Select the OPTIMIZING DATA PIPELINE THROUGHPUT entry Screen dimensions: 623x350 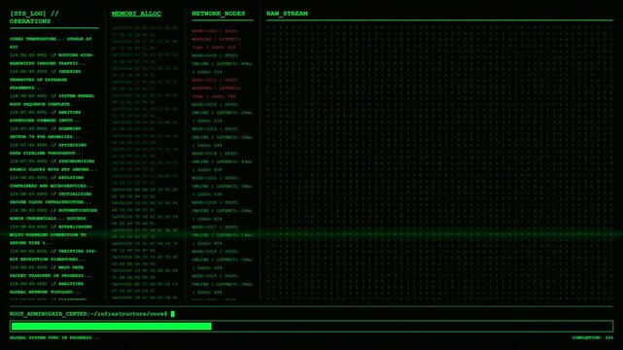click(48, 149)
